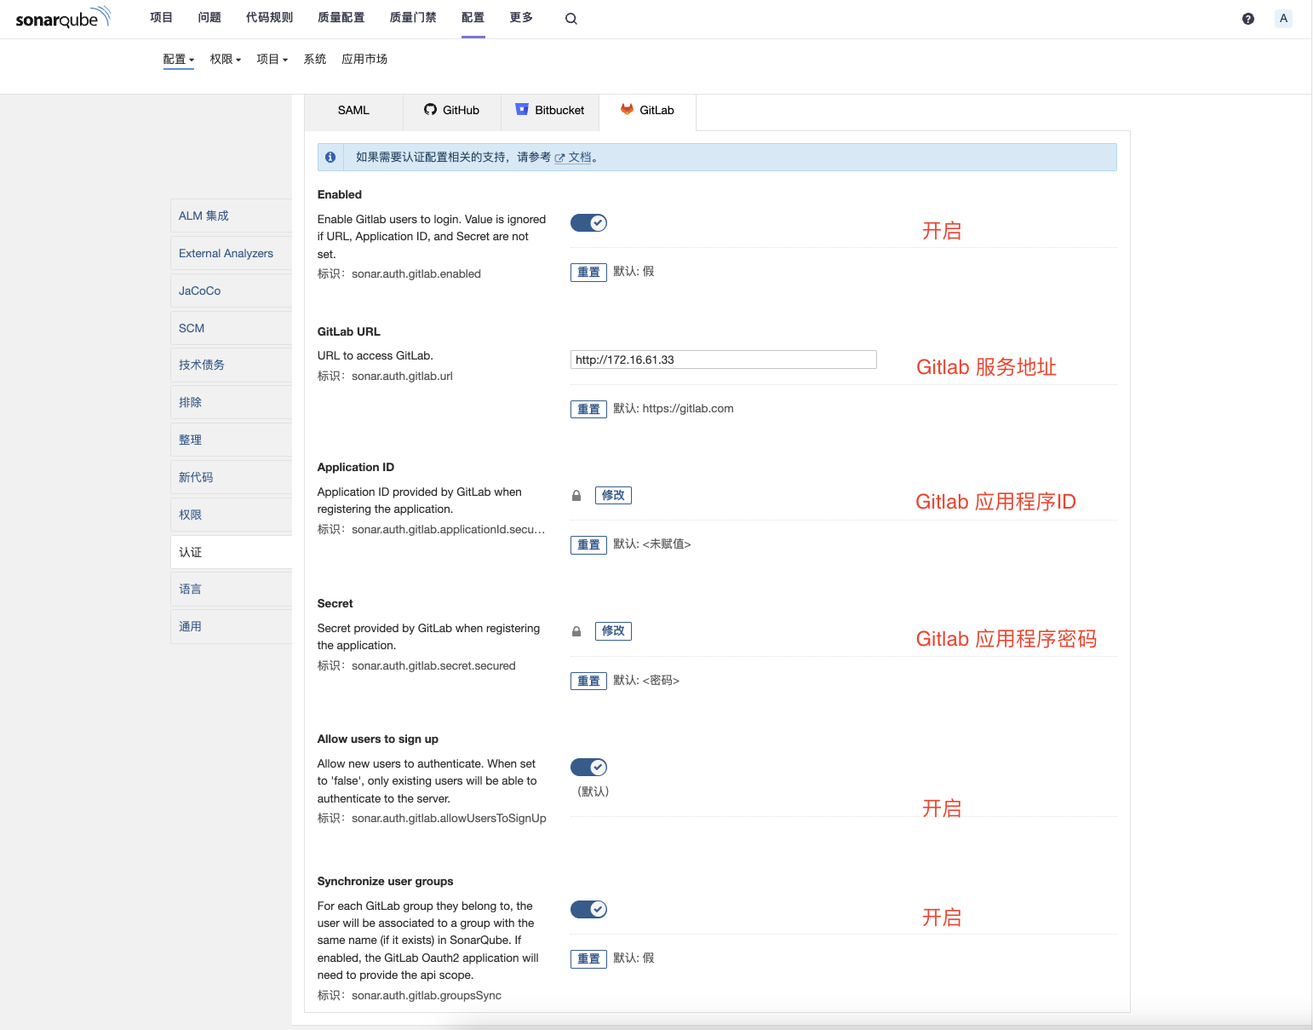Toggle Synchronize user groups switch

588,910
